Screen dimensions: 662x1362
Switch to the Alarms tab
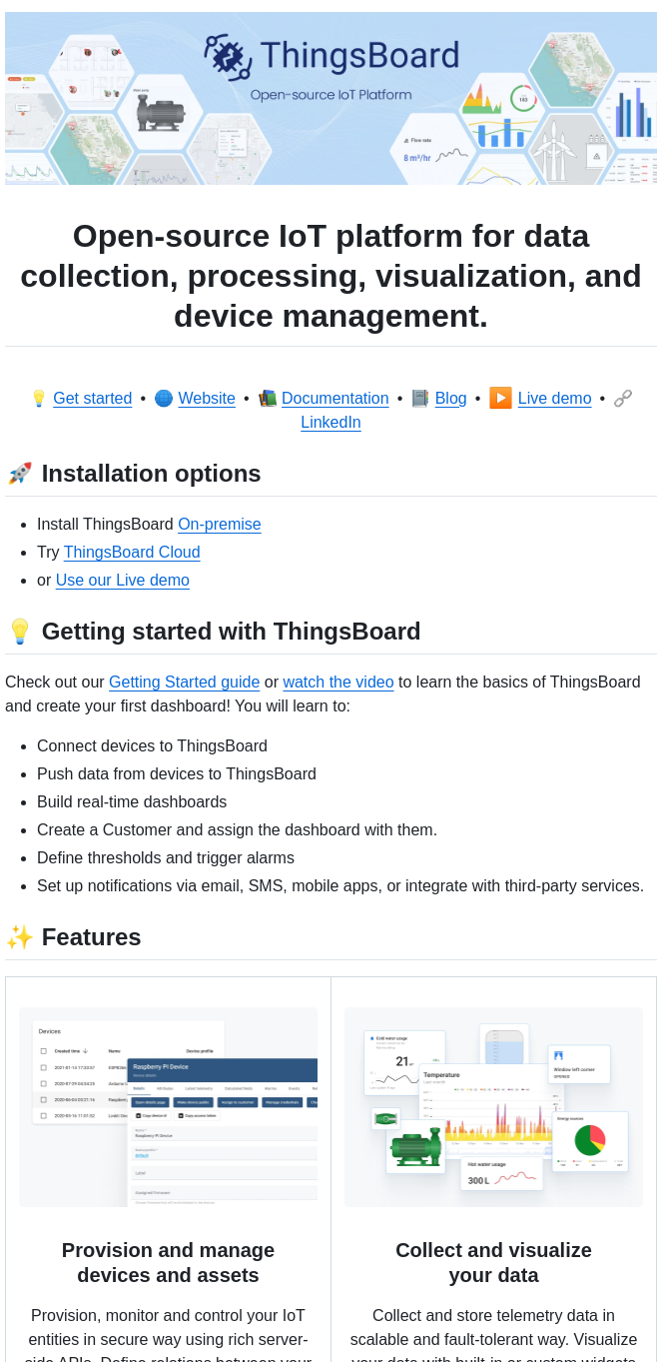click(273, 1088)
